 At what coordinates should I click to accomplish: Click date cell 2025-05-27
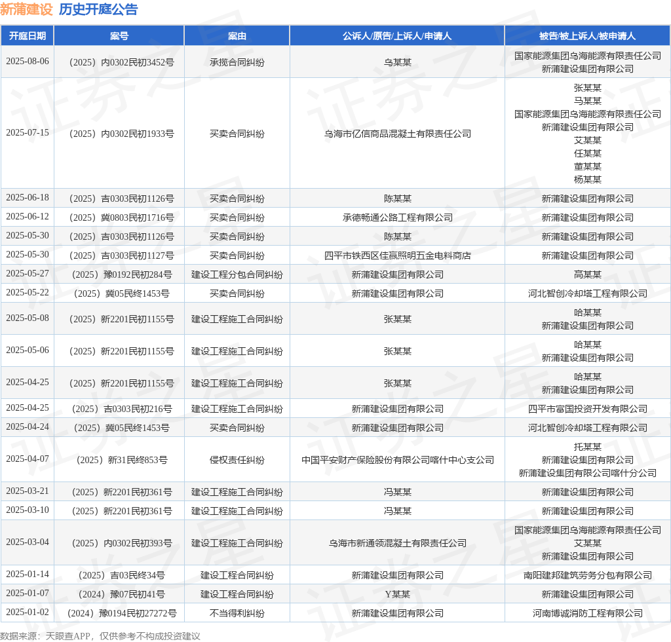point(28,273)
